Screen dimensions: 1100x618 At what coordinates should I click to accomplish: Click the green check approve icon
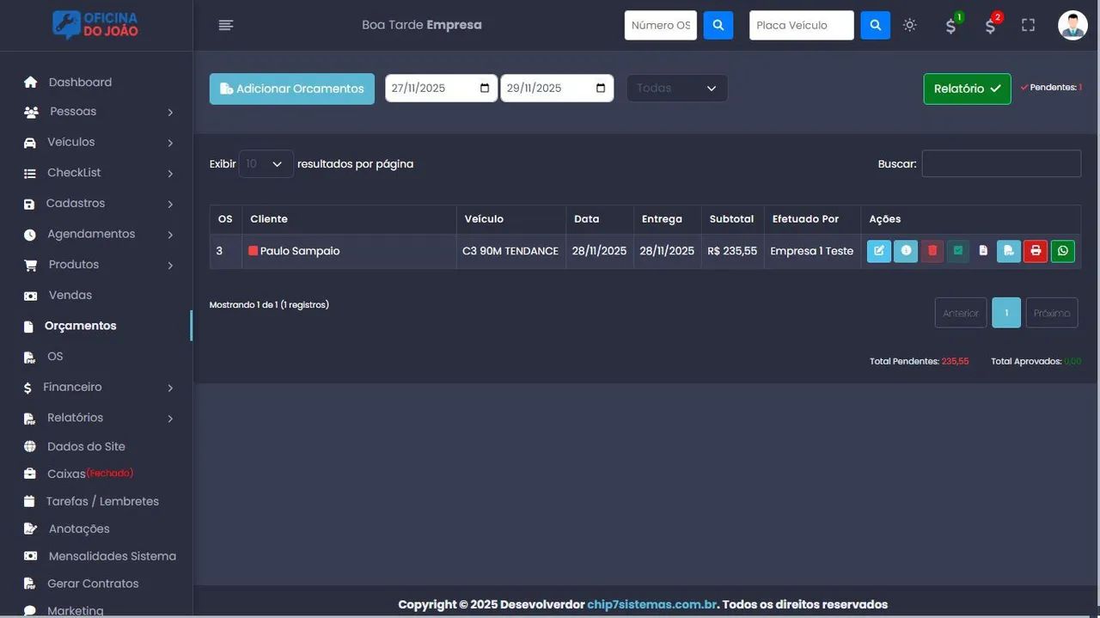tap(958, 251)
